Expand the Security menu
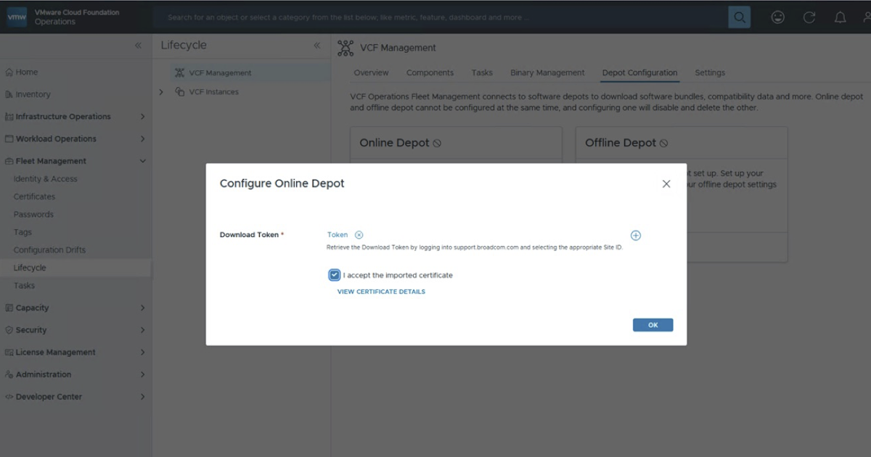 (142, 330)
